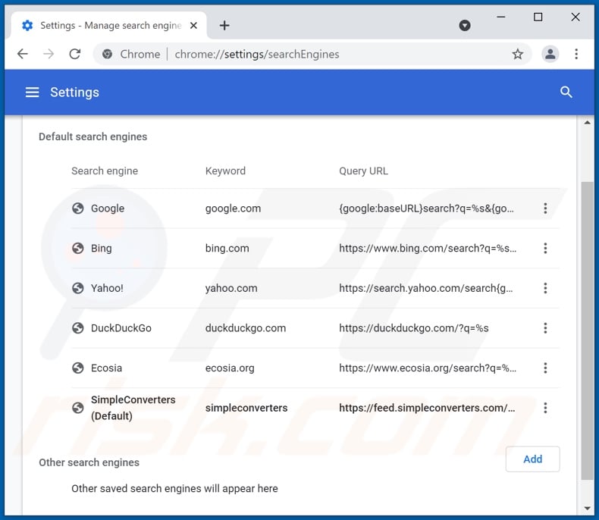The image size is (599, 520).
Task: Open a new tab with plus button
Action: [x=224, y=26]
